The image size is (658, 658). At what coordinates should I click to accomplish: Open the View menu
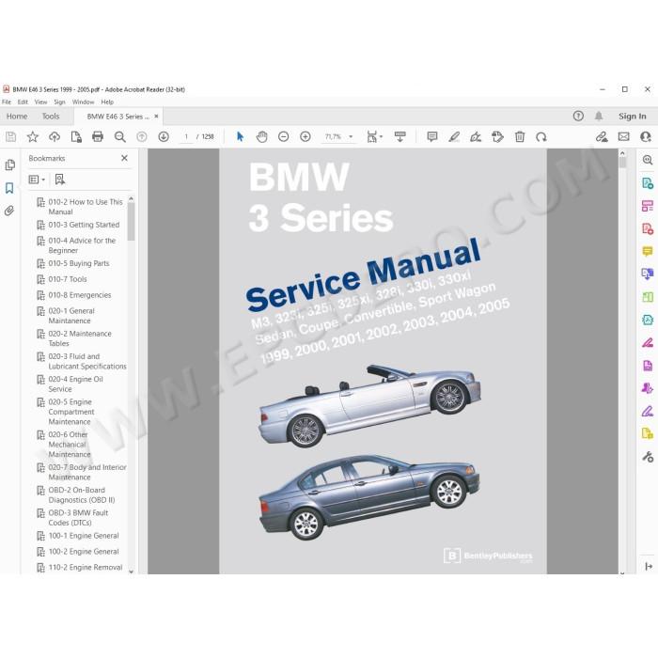click(40, 102)
